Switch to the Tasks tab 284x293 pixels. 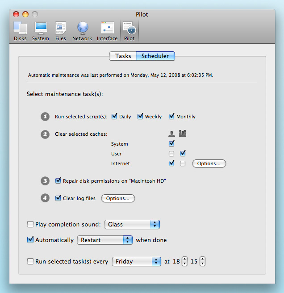tap(123, 56)
